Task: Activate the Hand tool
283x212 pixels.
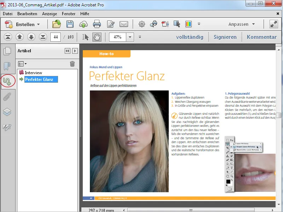Action: pyautogui.click(x=97, y=37)
